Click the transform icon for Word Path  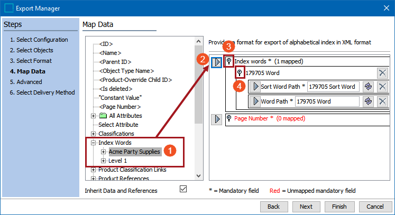coord(369,101)
